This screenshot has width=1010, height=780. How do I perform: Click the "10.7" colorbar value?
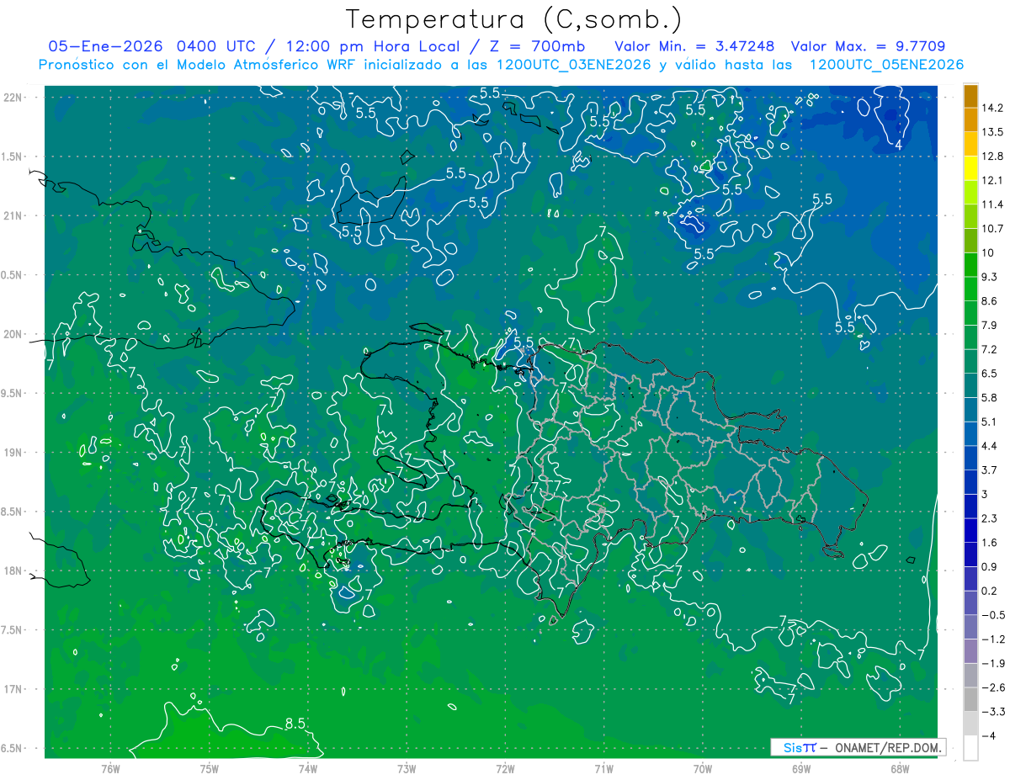(x=992, y=228)
